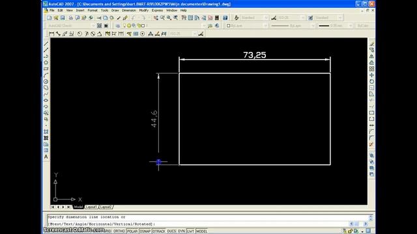Select the Radius dimension tool
The height and width of the screenshot is (234, 417).
click(79, 34)
